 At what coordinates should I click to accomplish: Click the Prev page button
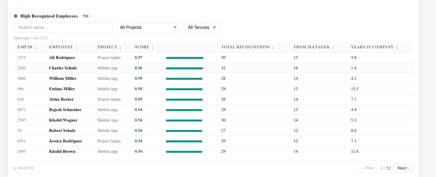click(x=368, y=168)
